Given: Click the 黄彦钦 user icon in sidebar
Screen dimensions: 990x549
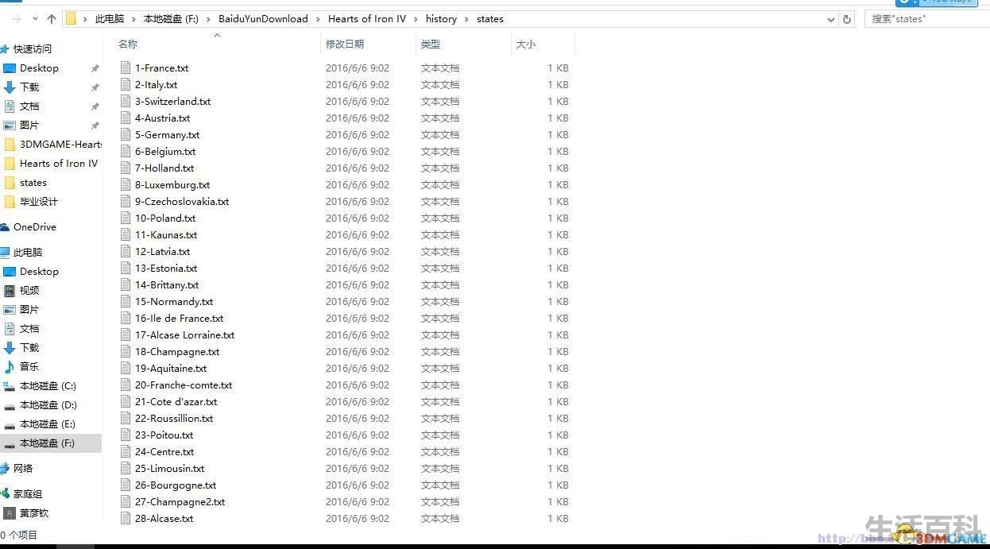Looking at the screenshot, I should (x=10, y=513).
